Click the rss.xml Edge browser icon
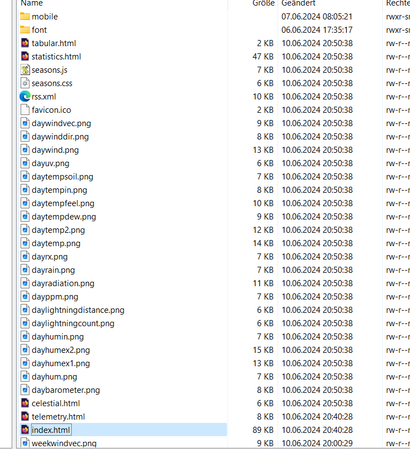The width and height of the screenshot is (410, 449). pos(25,97)
